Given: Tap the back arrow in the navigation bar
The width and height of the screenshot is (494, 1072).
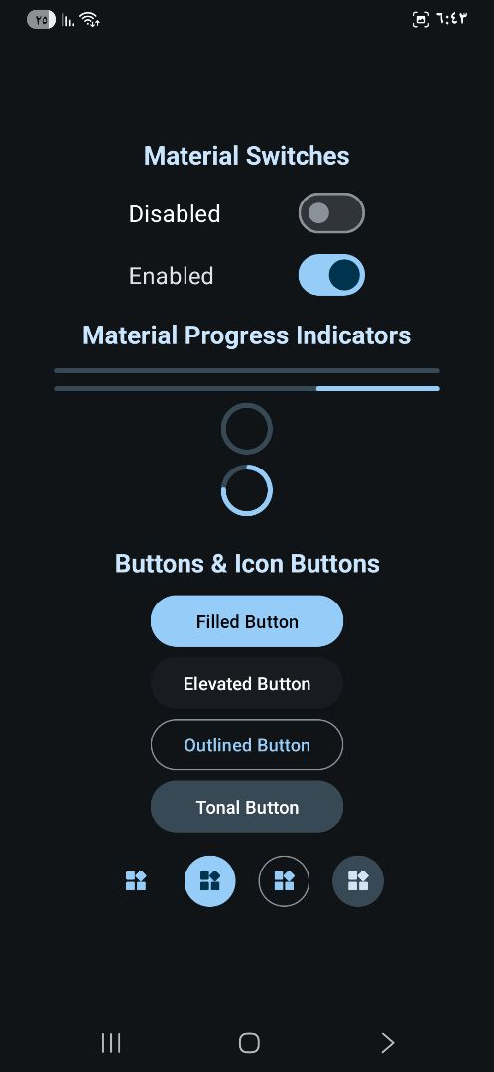Looking at the screenshot, I should [388, 1042].
